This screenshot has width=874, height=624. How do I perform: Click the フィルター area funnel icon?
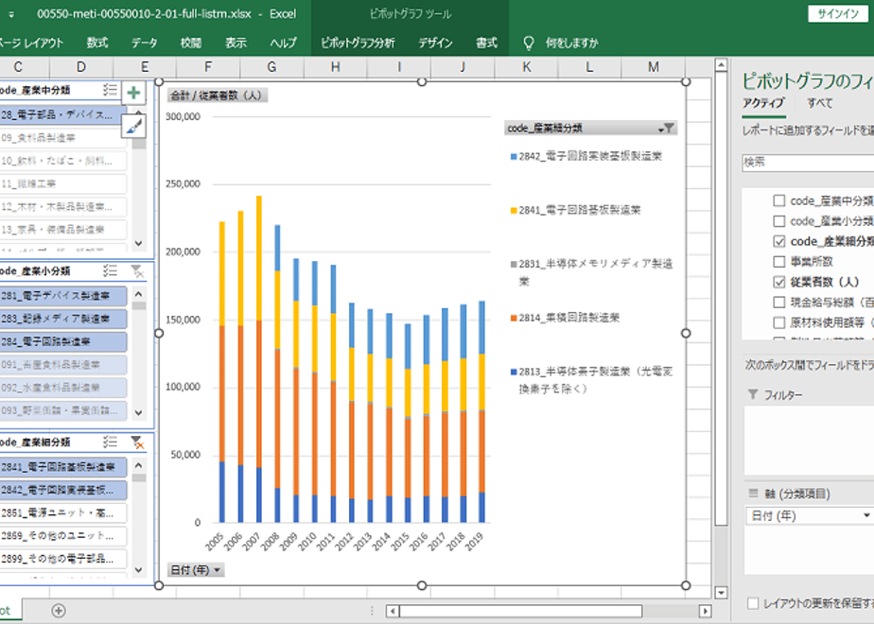click(753, 394)
